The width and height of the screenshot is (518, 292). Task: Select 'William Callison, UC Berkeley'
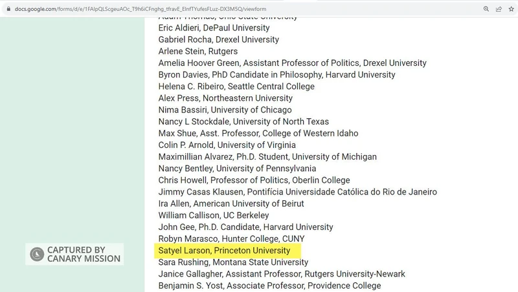(x=214, y=215)
